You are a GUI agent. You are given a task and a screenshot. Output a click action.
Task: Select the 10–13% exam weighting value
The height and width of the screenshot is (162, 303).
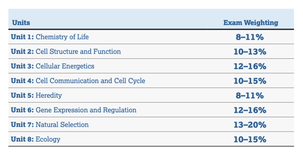tap(250, 52)
